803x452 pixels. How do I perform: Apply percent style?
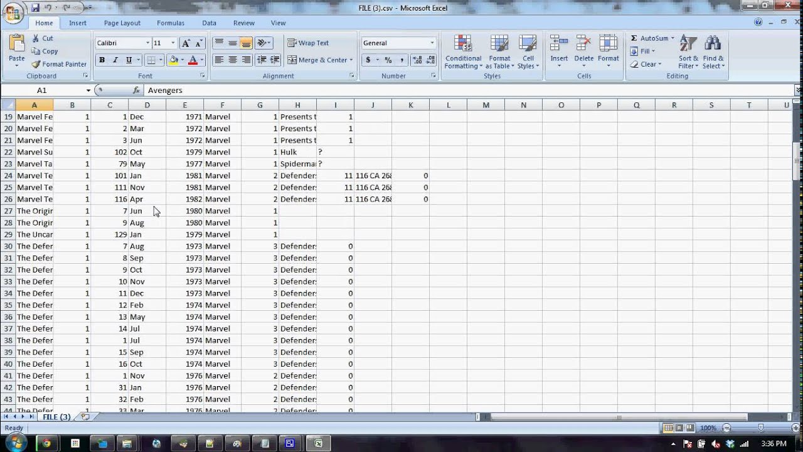(388, 60)
